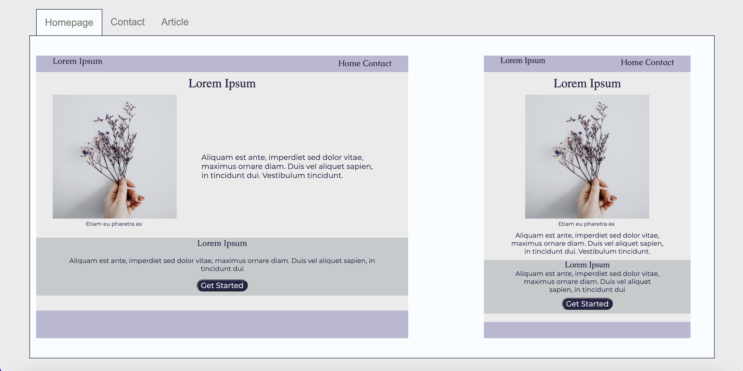The image size is (743, 371).
Task: Switch to the Contact tab
Action: pyautogui.click(x=127, y=22)
